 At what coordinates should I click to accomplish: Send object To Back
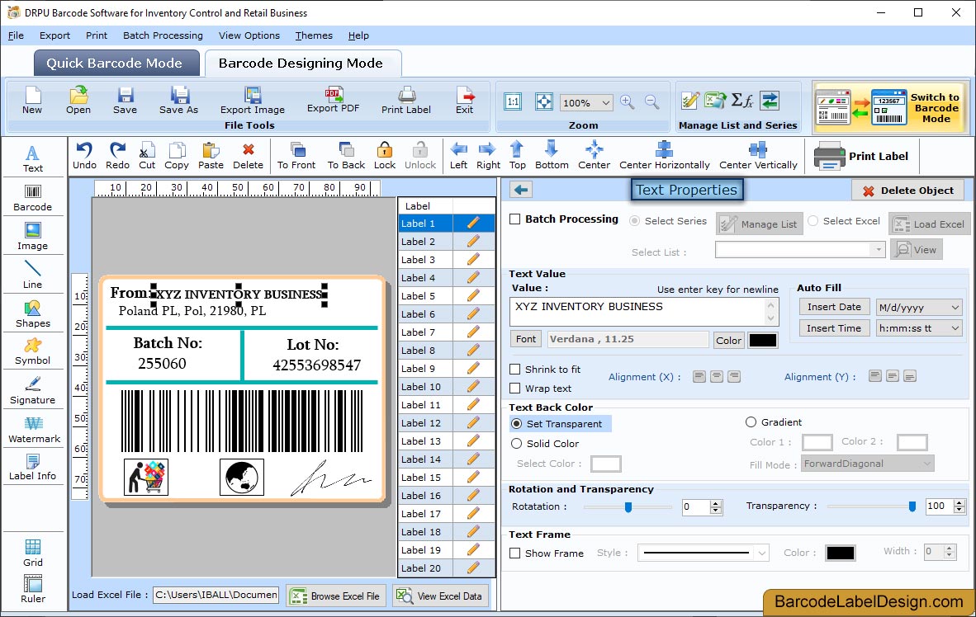pos(346,156)
